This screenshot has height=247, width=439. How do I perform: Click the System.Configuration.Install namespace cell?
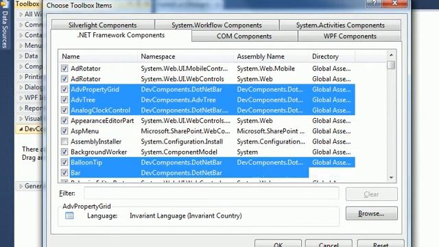(x=182, y=141)
